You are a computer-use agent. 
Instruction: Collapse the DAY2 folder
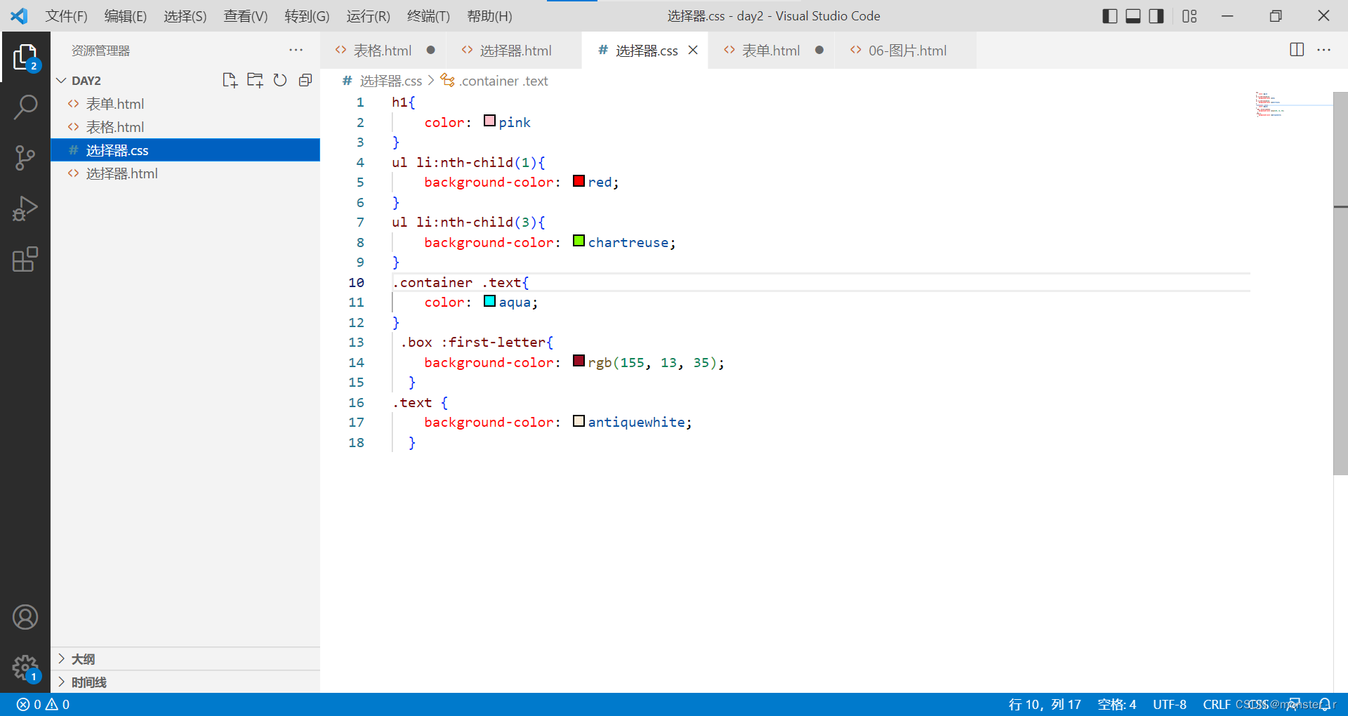[61, 80]
